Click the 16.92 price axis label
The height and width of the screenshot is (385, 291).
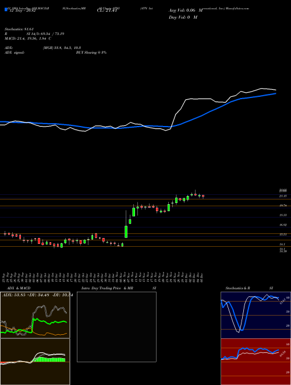click(x=283, y=225)
